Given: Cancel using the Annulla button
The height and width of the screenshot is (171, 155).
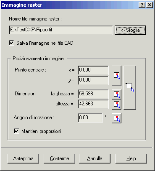Looking at the screenshot, I should click(x=95, y=158).
